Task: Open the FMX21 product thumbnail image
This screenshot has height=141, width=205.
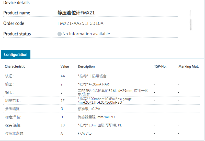Action: [x=191, y=20]
